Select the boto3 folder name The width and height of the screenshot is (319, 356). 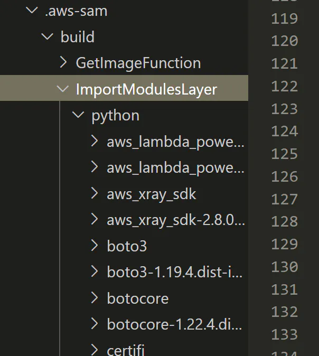127,246
